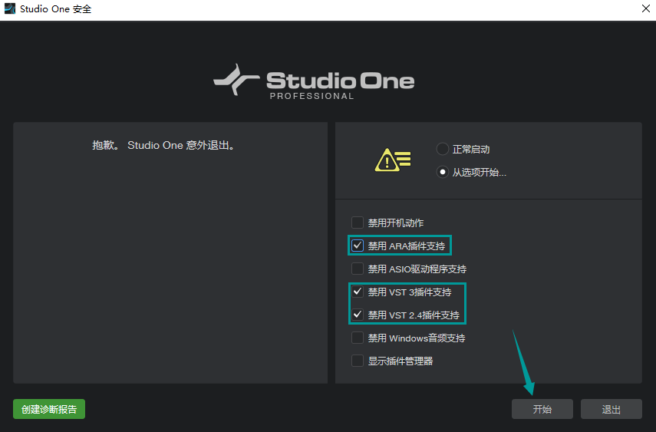Uncheck 禁用 VST 2.4插件支持

pyautogui.click(x=358, y=315)
